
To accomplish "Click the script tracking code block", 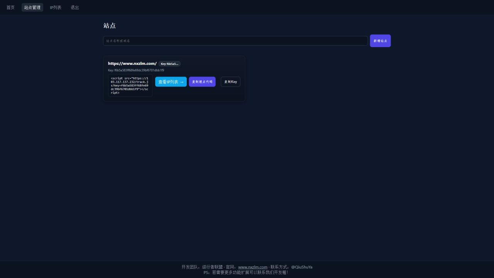I will point(130,85).
